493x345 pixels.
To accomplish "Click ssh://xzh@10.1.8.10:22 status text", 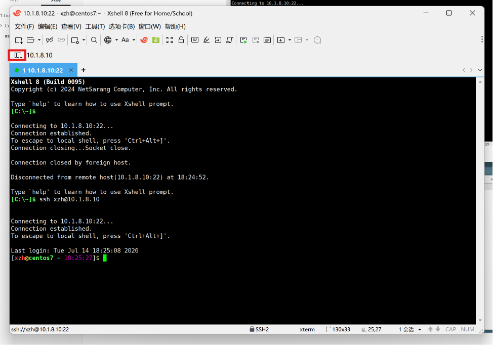I will pyautogui.click(x=40, y=329).
